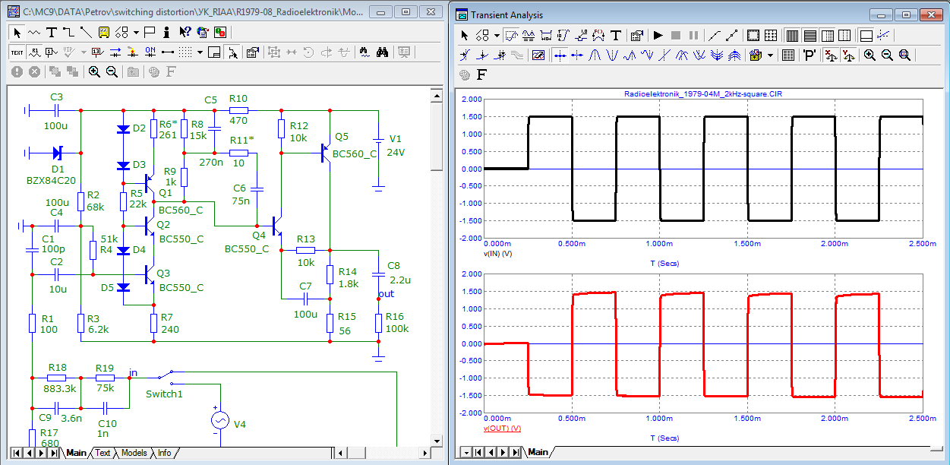Viewport: 950px width, 465px height.
Task: Toggle grid text display with TEXT button
Action: pos(17,52)
